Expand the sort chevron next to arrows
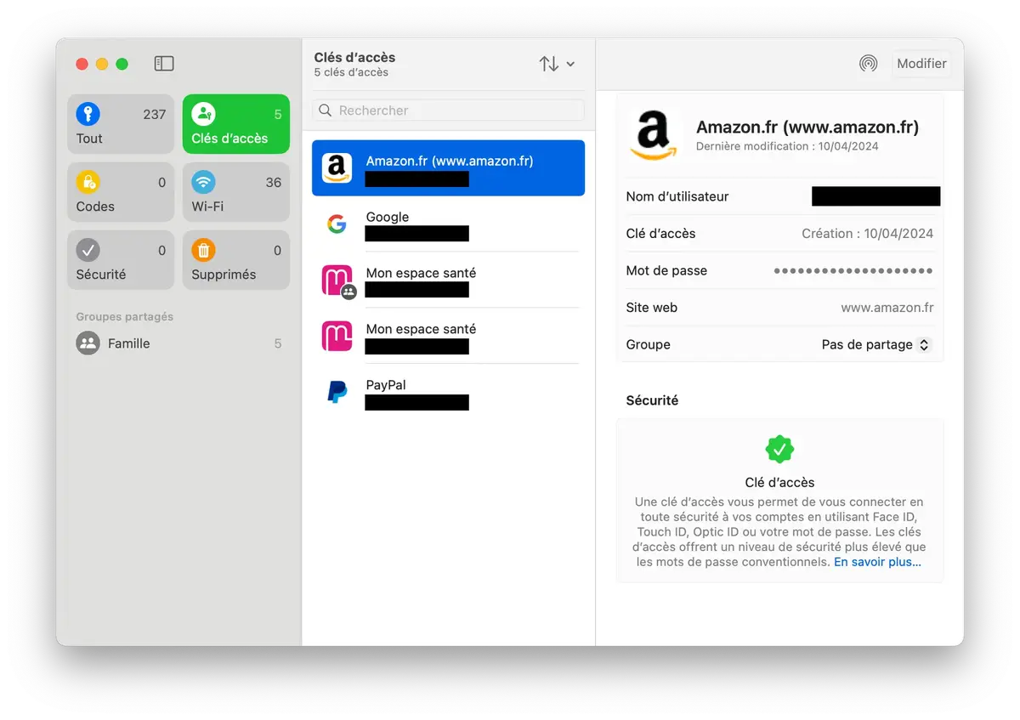Image resolution: width=1020 pixels, height=720 pixels. pyautogui.click(x=572, y=64)
